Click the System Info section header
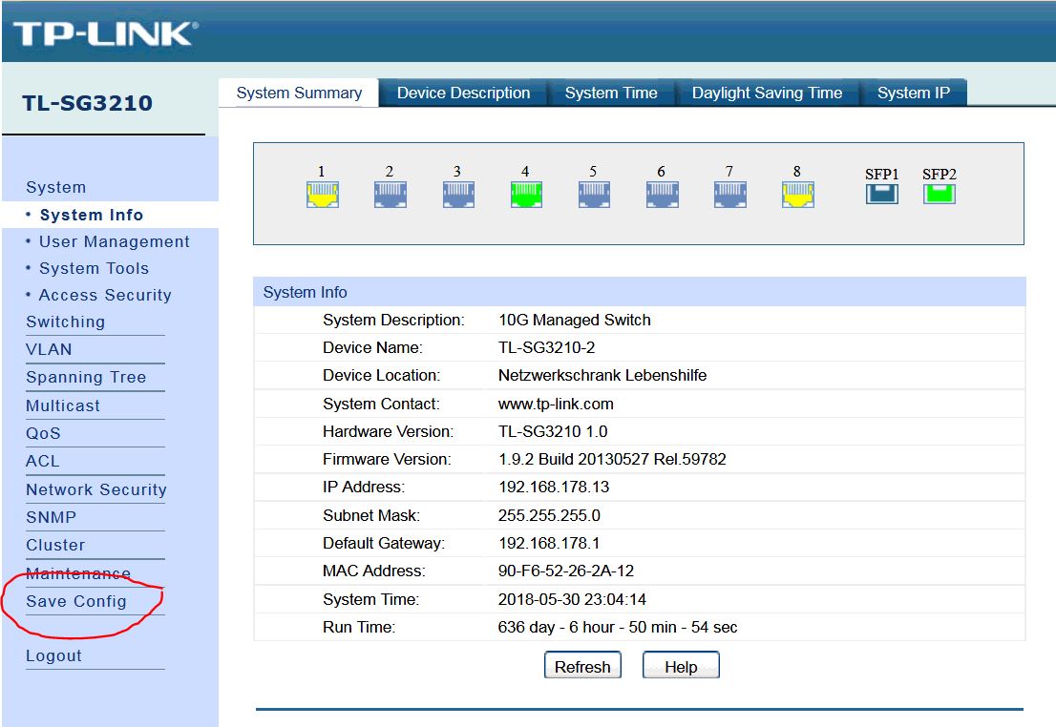The width and height of the screenshot is (1056, 727). click(639, 292)
